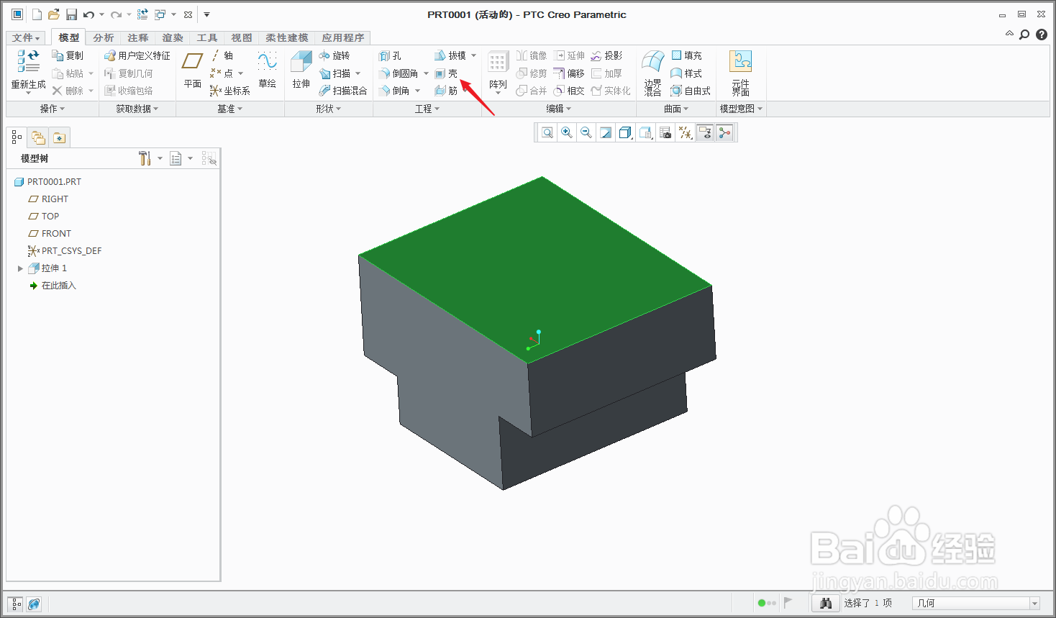Open the Operations (操作) group dropdown
Image resolution: width=1056 pixels, height=618 pixels.
tap(53, 109)
